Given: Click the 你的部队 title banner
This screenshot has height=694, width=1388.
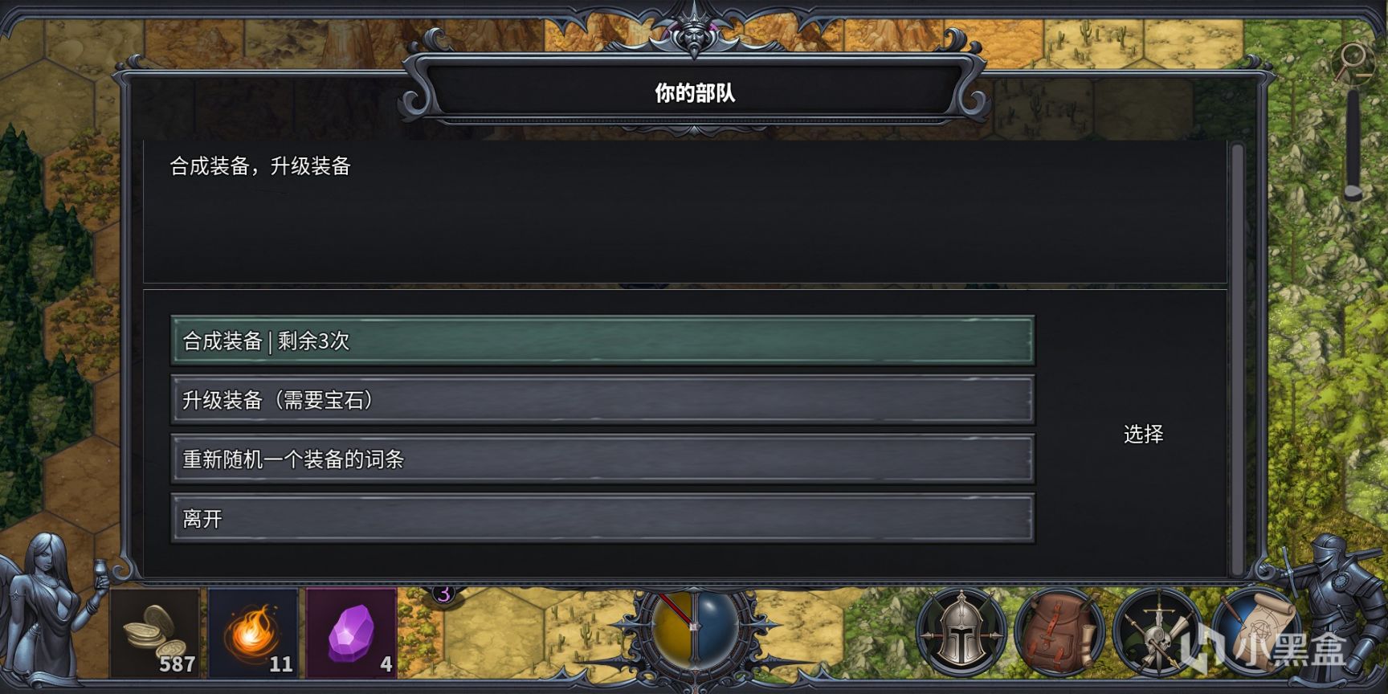Looking at the screenshot, I should click(x=695, y=93).
